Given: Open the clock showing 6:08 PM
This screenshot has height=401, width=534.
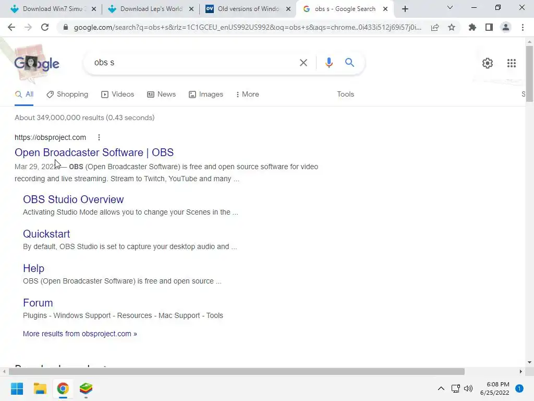Looking at the screenshot, I should pyautogui.click(x=494, y=388).
